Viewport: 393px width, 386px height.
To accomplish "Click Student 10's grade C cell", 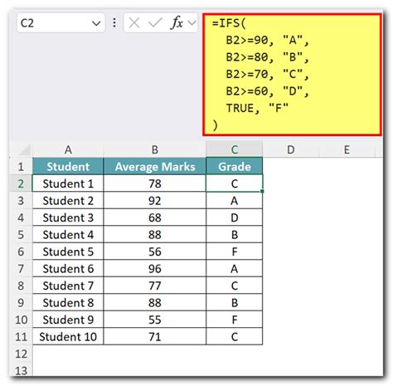I will pyautogui.click(x=235, y=337).
